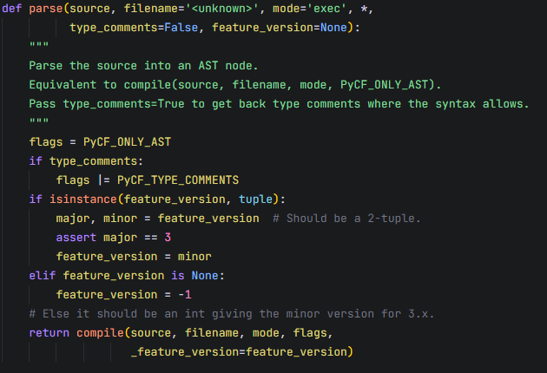Click the assert keyword

coord(76,238)
